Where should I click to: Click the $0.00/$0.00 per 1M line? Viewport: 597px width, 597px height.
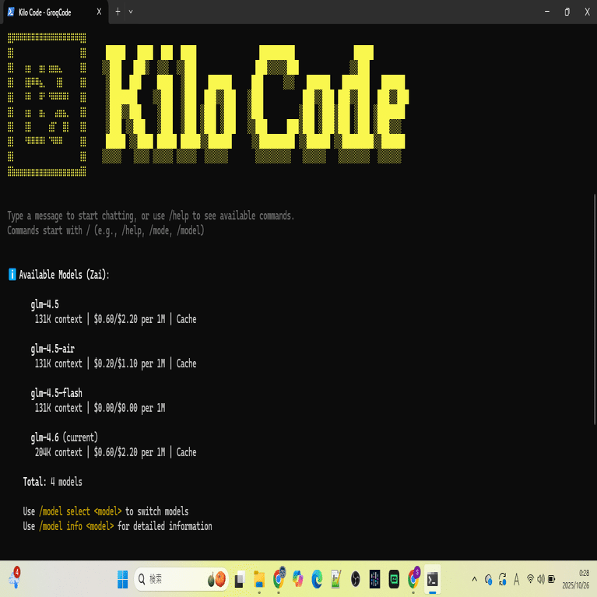pyautogui.click(x=129, y=408)
